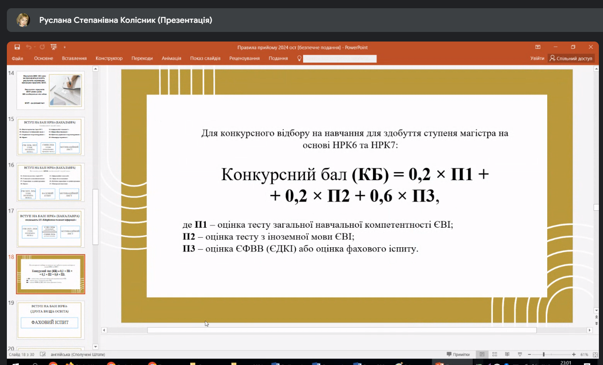The image size is (603, 365).
Task: Open the Рецензування ribbon tab
Action: point(245,58)
